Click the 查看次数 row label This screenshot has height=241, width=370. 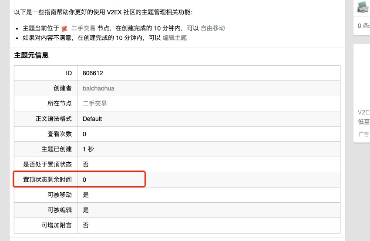tap(60, 134)
